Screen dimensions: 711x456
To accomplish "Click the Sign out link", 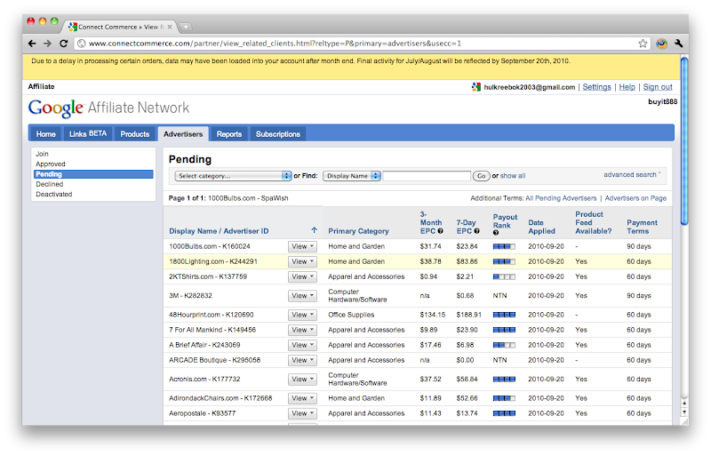I will [658, 87].
